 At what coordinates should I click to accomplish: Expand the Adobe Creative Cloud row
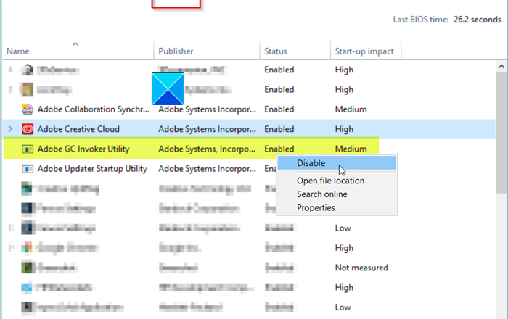tap(11, 129)
